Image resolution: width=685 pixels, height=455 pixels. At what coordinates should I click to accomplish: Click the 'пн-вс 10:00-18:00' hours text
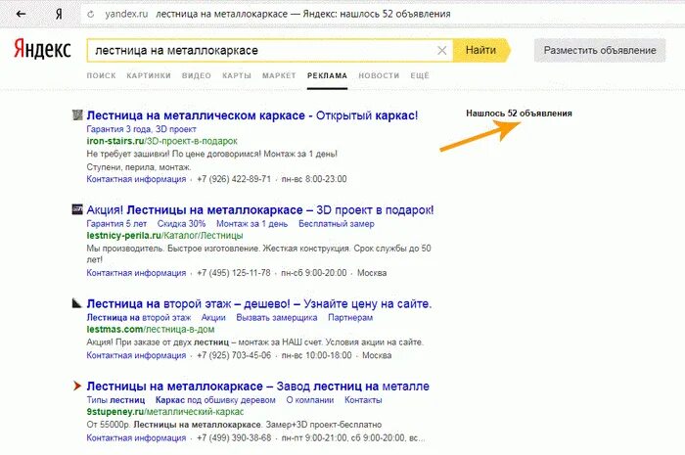[316, 356]
